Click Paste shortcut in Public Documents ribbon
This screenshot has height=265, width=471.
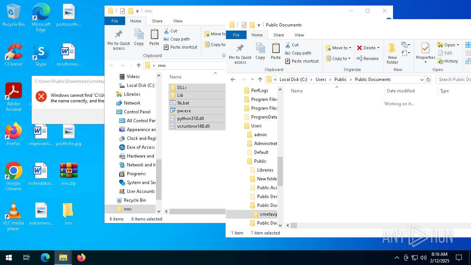point(302,61)
